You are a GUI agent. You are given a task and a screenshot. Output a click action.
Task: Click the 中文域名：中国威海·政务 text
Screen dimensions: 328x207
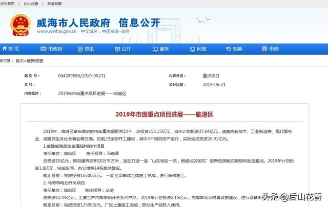click(x=105, y=31)
